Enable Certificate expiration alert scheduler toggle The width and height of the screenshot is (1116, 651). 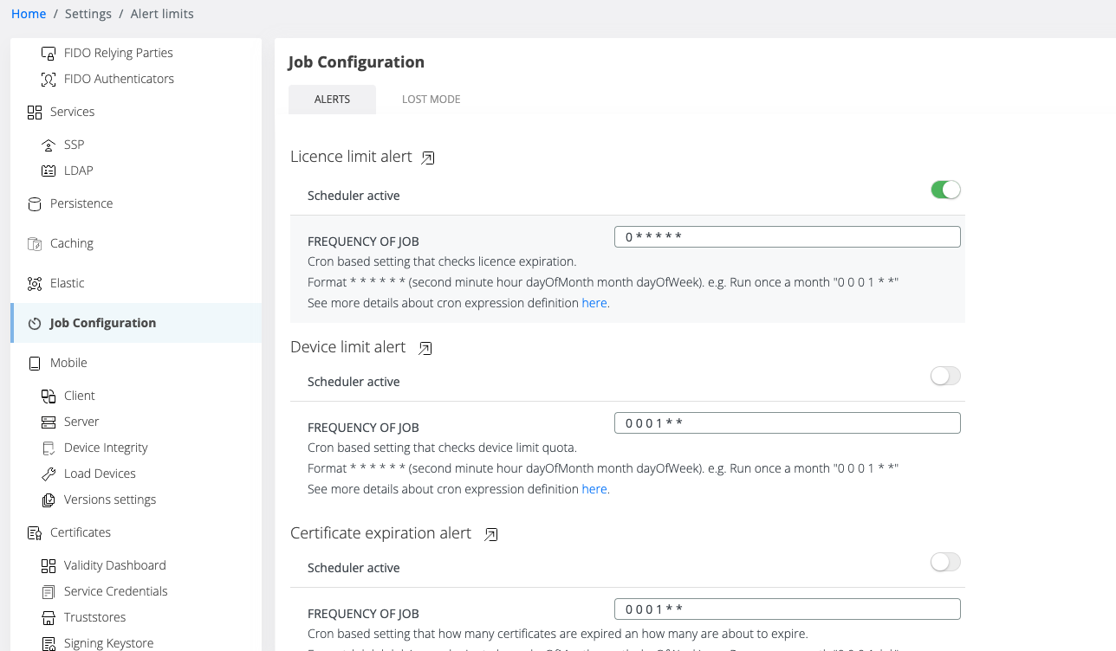pyautogui.click(x=945, y=563)
